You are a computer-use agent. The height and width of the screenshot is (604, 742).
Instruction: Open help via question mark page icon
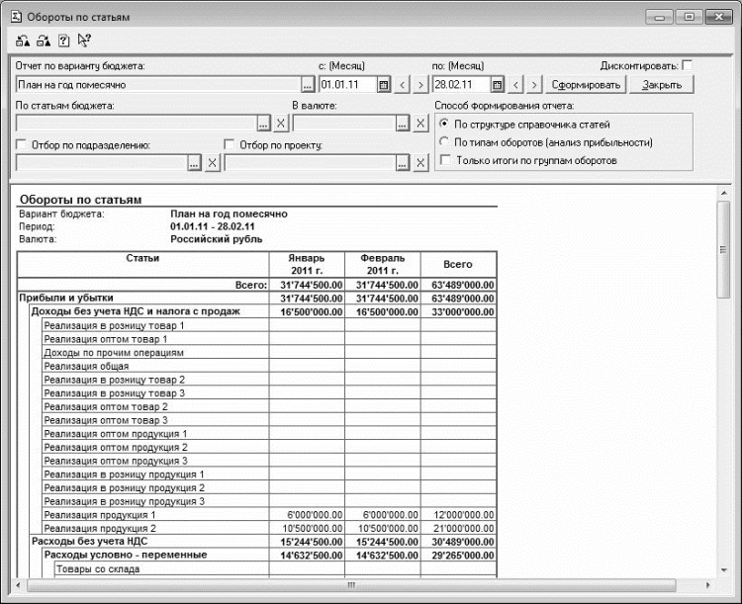[63, 42]
